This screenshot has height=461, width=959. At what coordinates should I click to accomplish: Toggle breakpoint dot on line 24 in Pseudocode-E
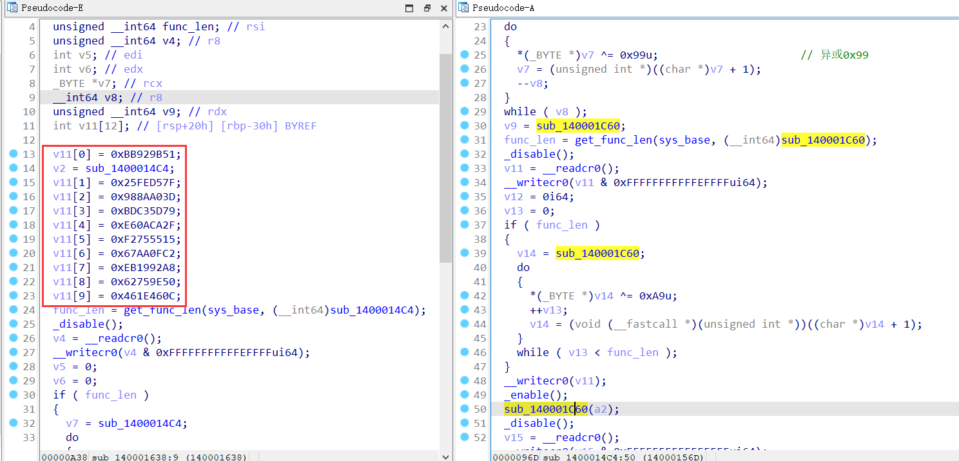[14, 310]
